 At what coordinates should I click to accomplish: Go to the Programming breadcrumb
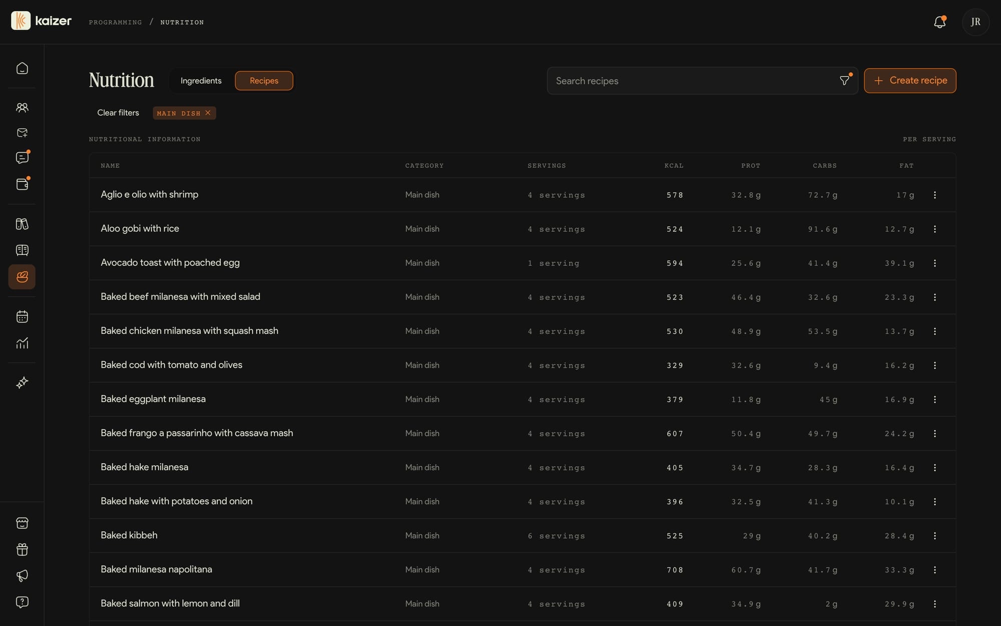(115, 22)
